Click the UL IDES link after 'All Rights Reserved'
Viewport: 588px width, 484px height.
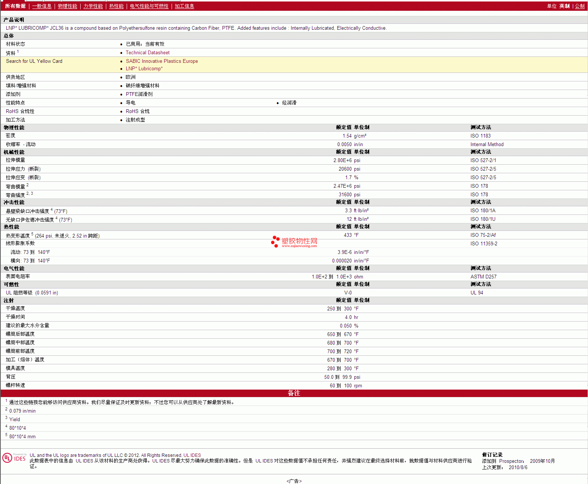click(x=192, y=455)
